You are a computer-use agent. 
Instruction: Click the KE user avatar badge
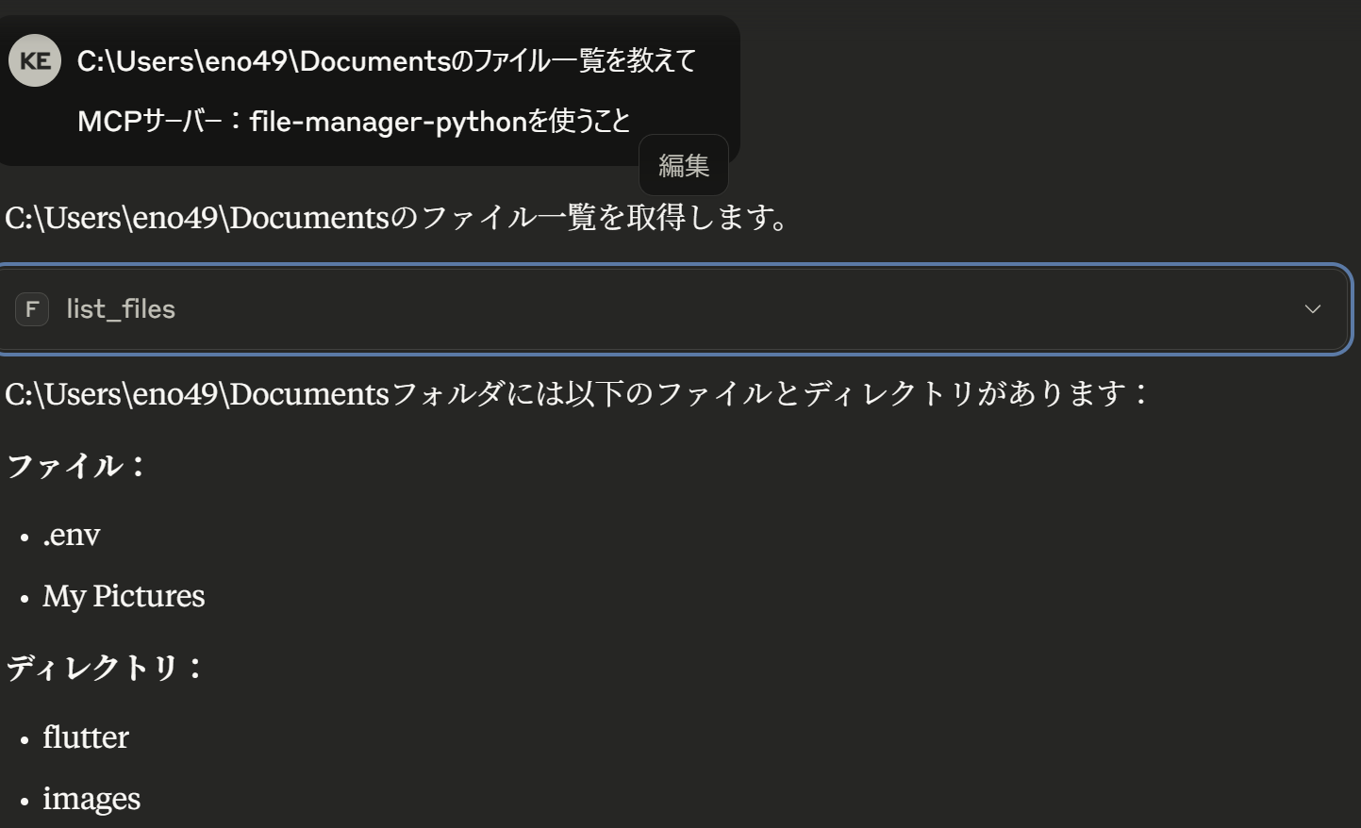point(34,59)
